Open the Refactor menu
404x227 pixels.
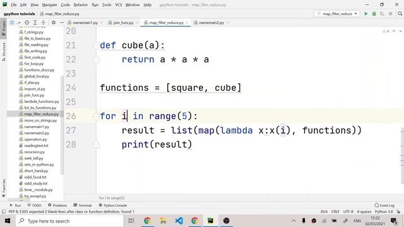80,4
